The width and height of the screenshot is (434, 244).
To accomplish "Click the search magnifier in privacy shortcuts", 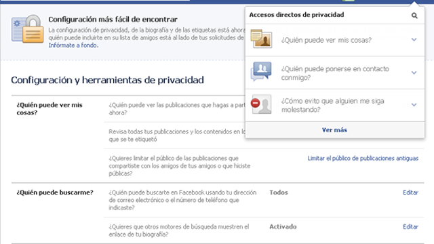I will tap(414, 16).
